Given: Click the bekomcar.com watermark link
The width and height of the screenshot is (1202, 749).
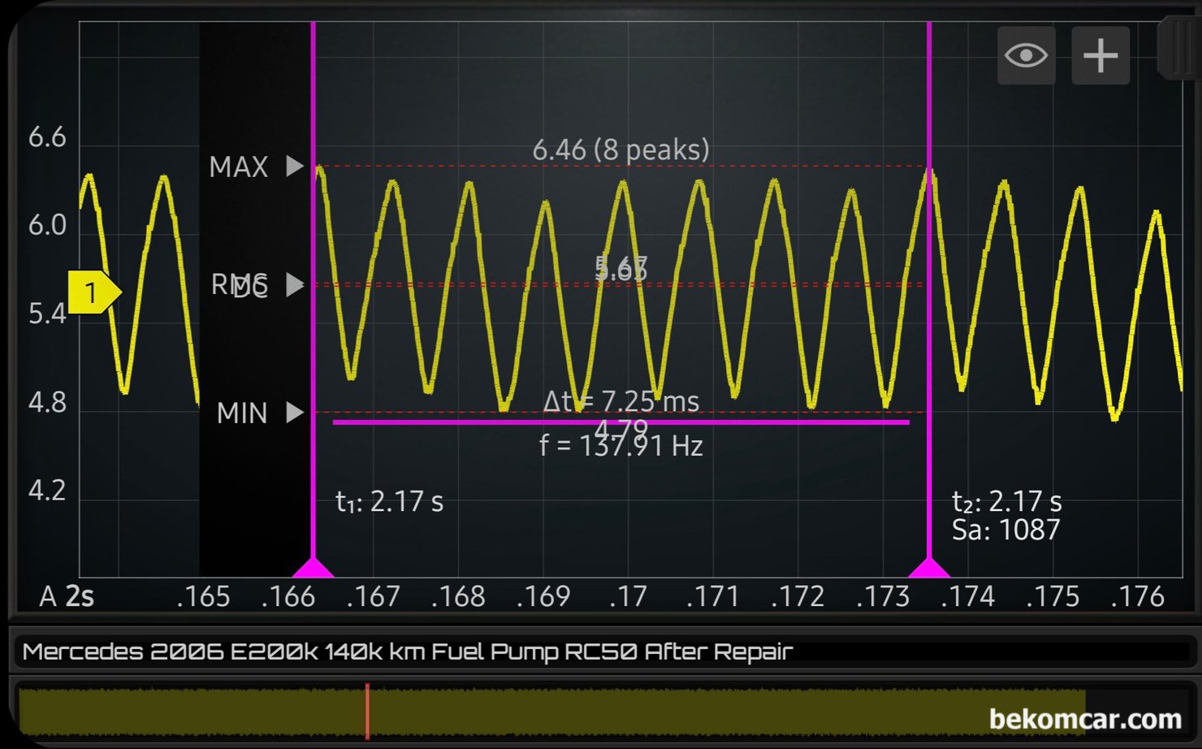Looking at the screenshot, I should click(x=1085, y=719).
